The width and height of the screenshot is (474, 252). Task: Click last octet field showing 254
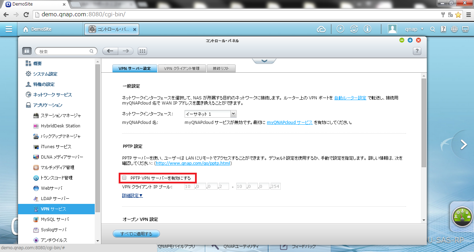coord(276,187)
